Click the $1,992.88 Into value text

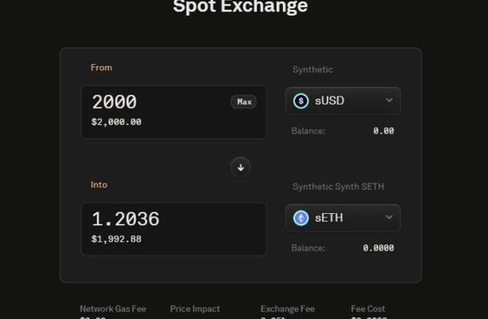(x=116, y=239)
